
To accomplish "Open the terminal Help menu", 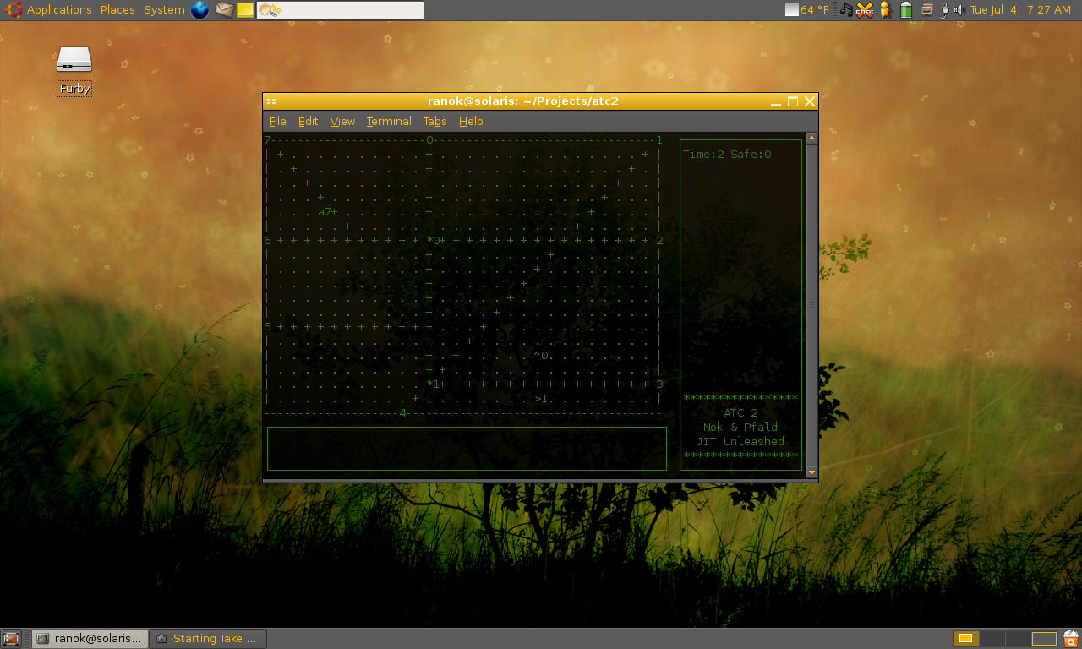I will pos(471,122).
